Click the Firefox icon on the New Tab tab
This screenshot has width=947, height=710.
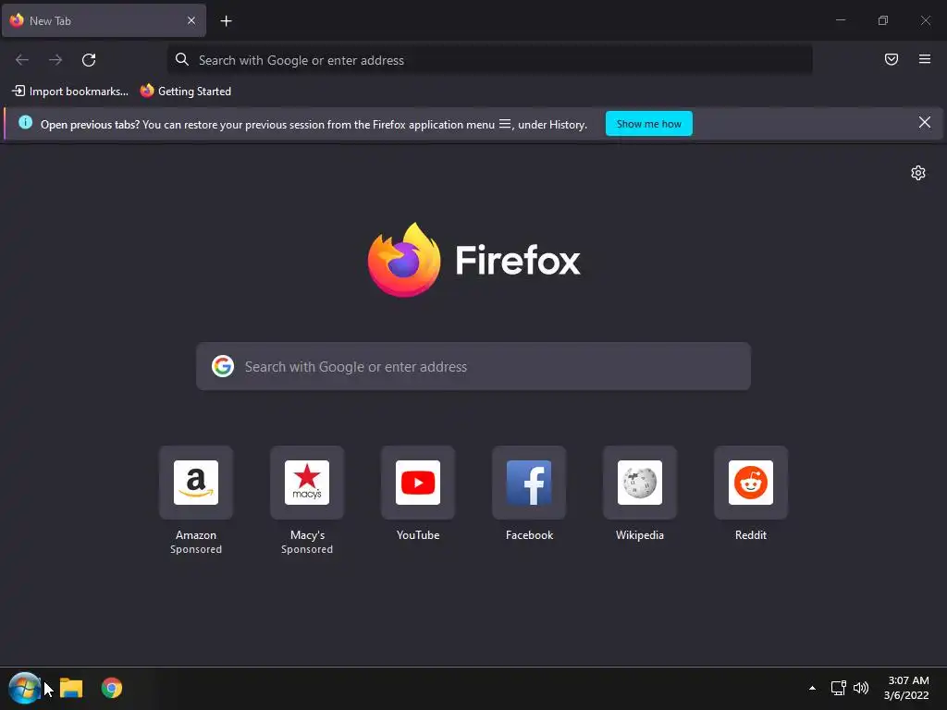click(x=17, y=20)
